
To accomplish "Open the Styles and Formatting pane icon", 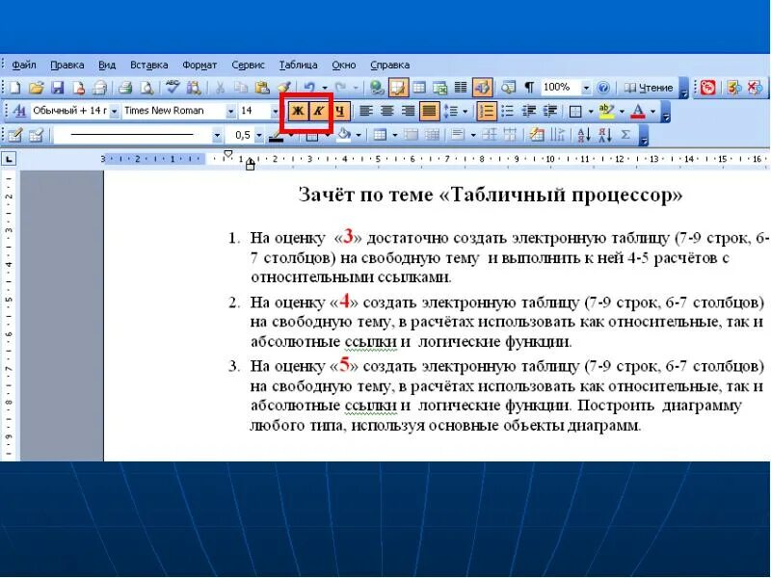I will 18,111.
